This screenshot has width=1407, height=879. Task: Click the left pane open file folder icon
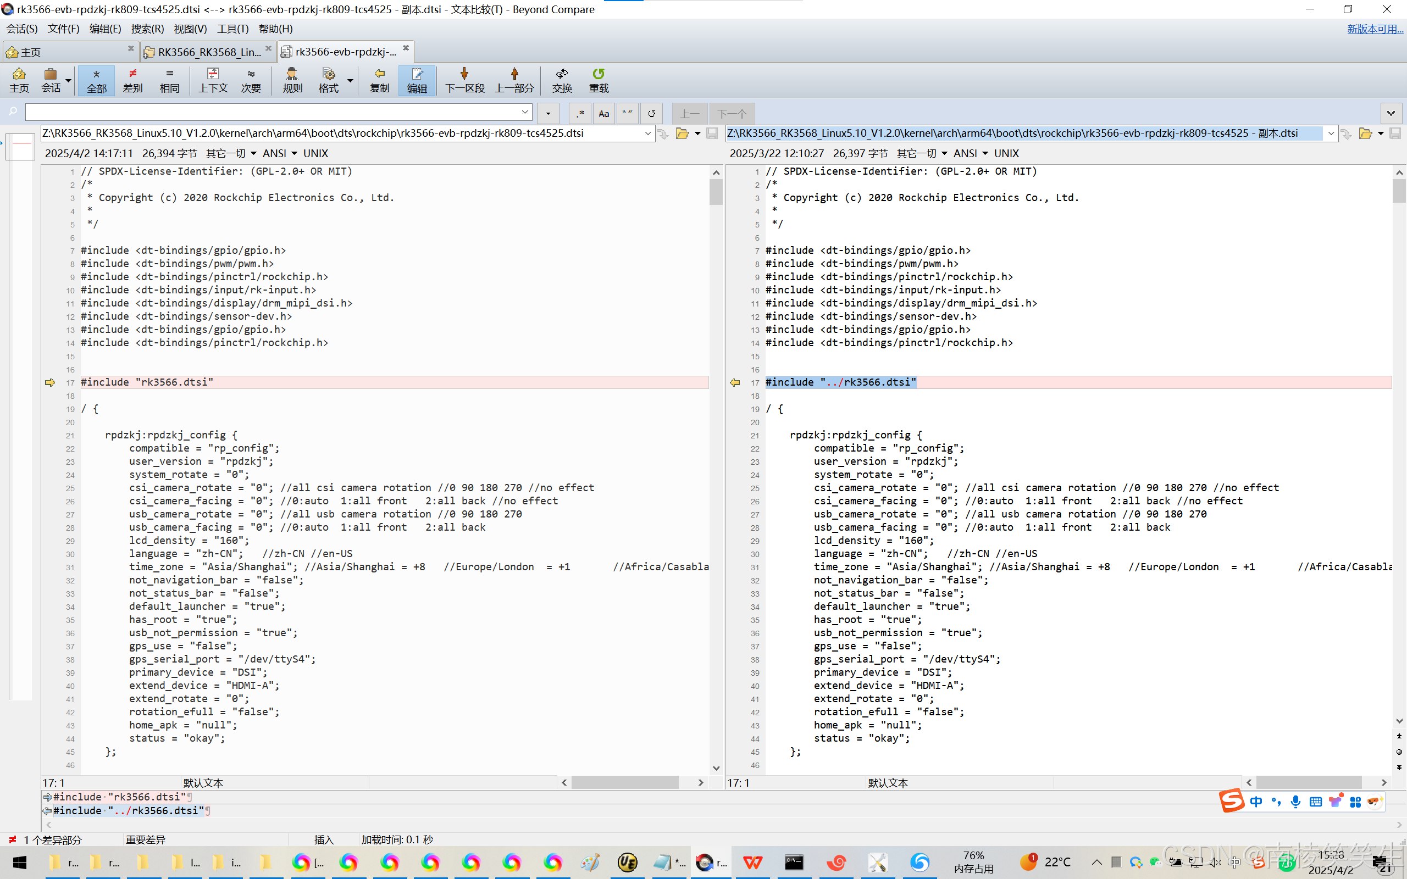tap(682, 133)
